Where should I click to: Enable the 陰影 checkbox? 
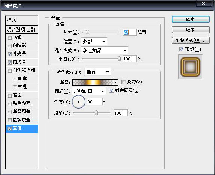[x=9, y=38]
